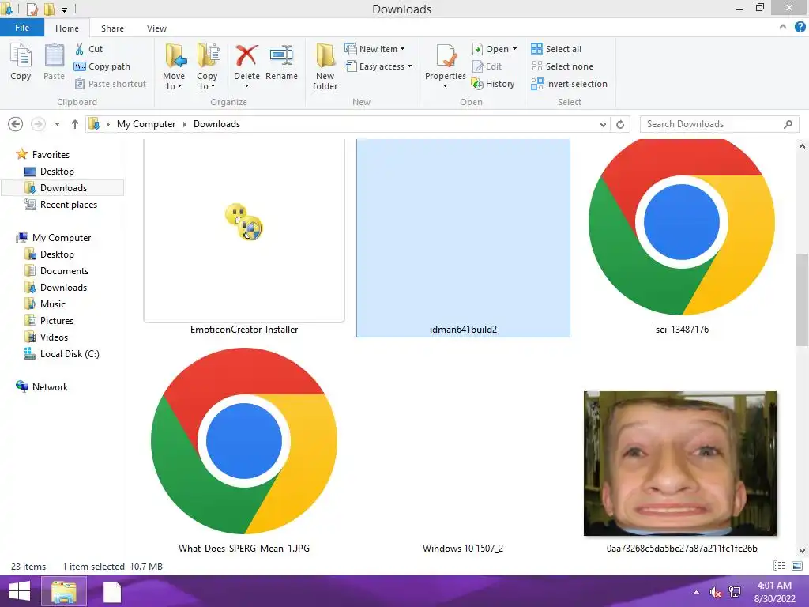The image size is (809, 607).
Task: Select My Computer in navigation pane
Action: (54, 237)
